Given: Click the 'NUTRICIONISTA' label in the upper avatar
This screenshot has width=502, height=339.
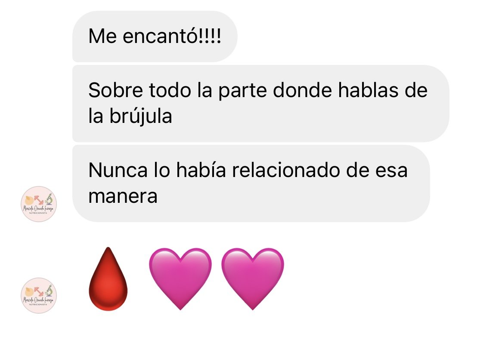Looking at the screenshot, I should click(x=38, y=213).
